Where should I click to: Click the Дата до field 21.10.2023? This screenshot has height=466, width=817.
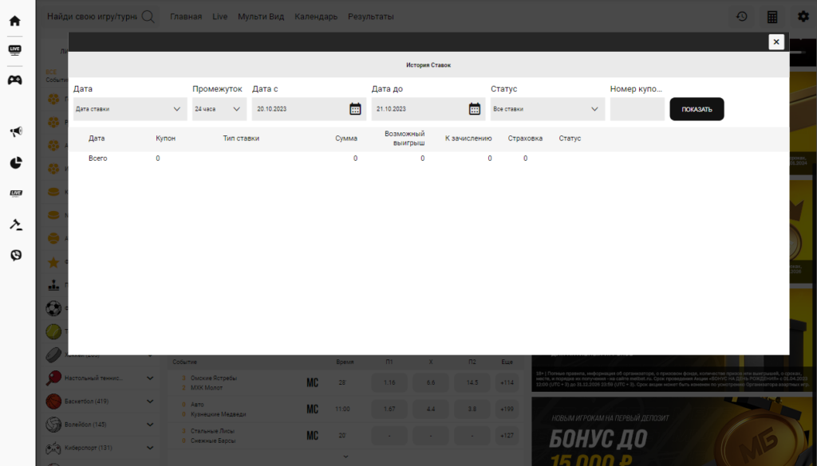click(x=428, y=109)
